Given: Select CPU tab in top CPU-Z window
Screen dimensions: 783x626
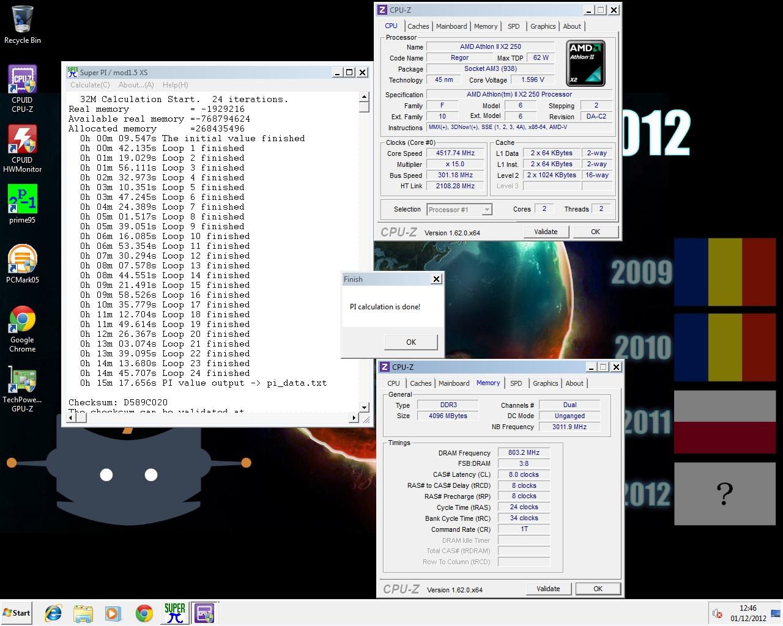Looking at the screenshot, I should click(391, 26).
